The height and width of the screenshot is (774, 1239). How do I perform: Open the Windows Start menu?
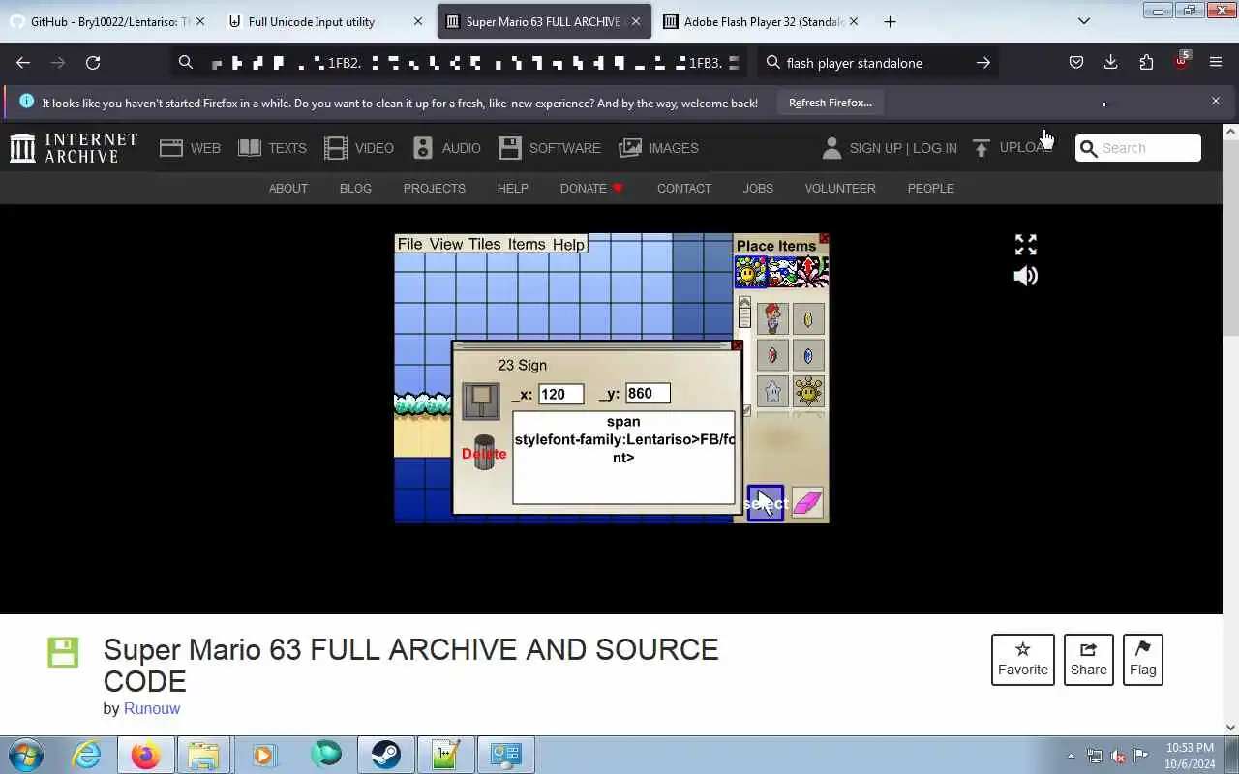point(26,755)
